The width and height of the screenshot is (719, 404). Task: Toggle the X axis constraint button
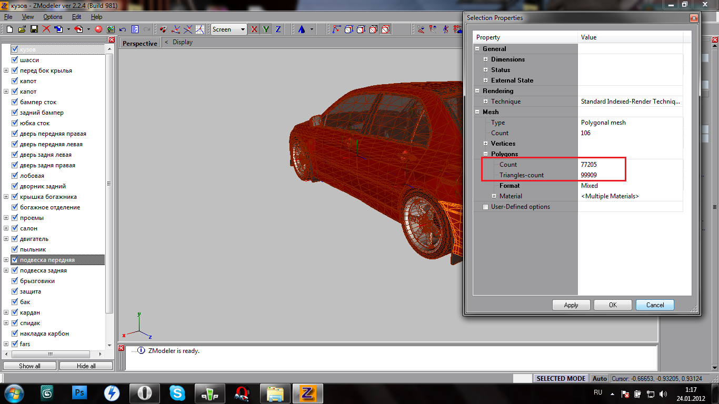point(254,29)
